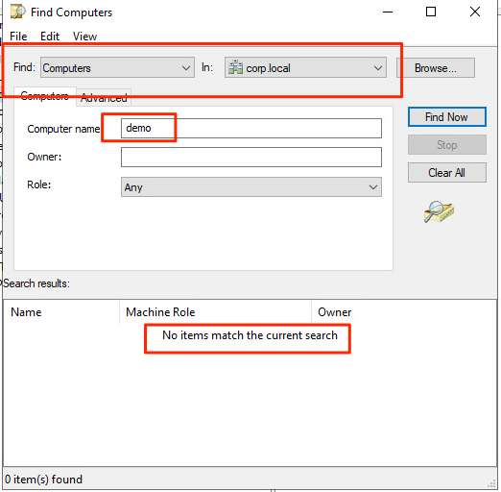Click into the Owner text field
Image resolution: width=501 pixels, height=492 pixels.
(251, 157)
